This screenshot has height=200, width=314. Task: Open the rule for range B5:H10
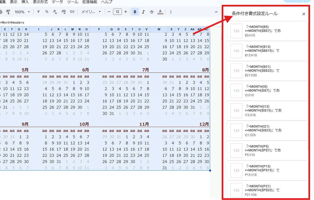[267, 31]
